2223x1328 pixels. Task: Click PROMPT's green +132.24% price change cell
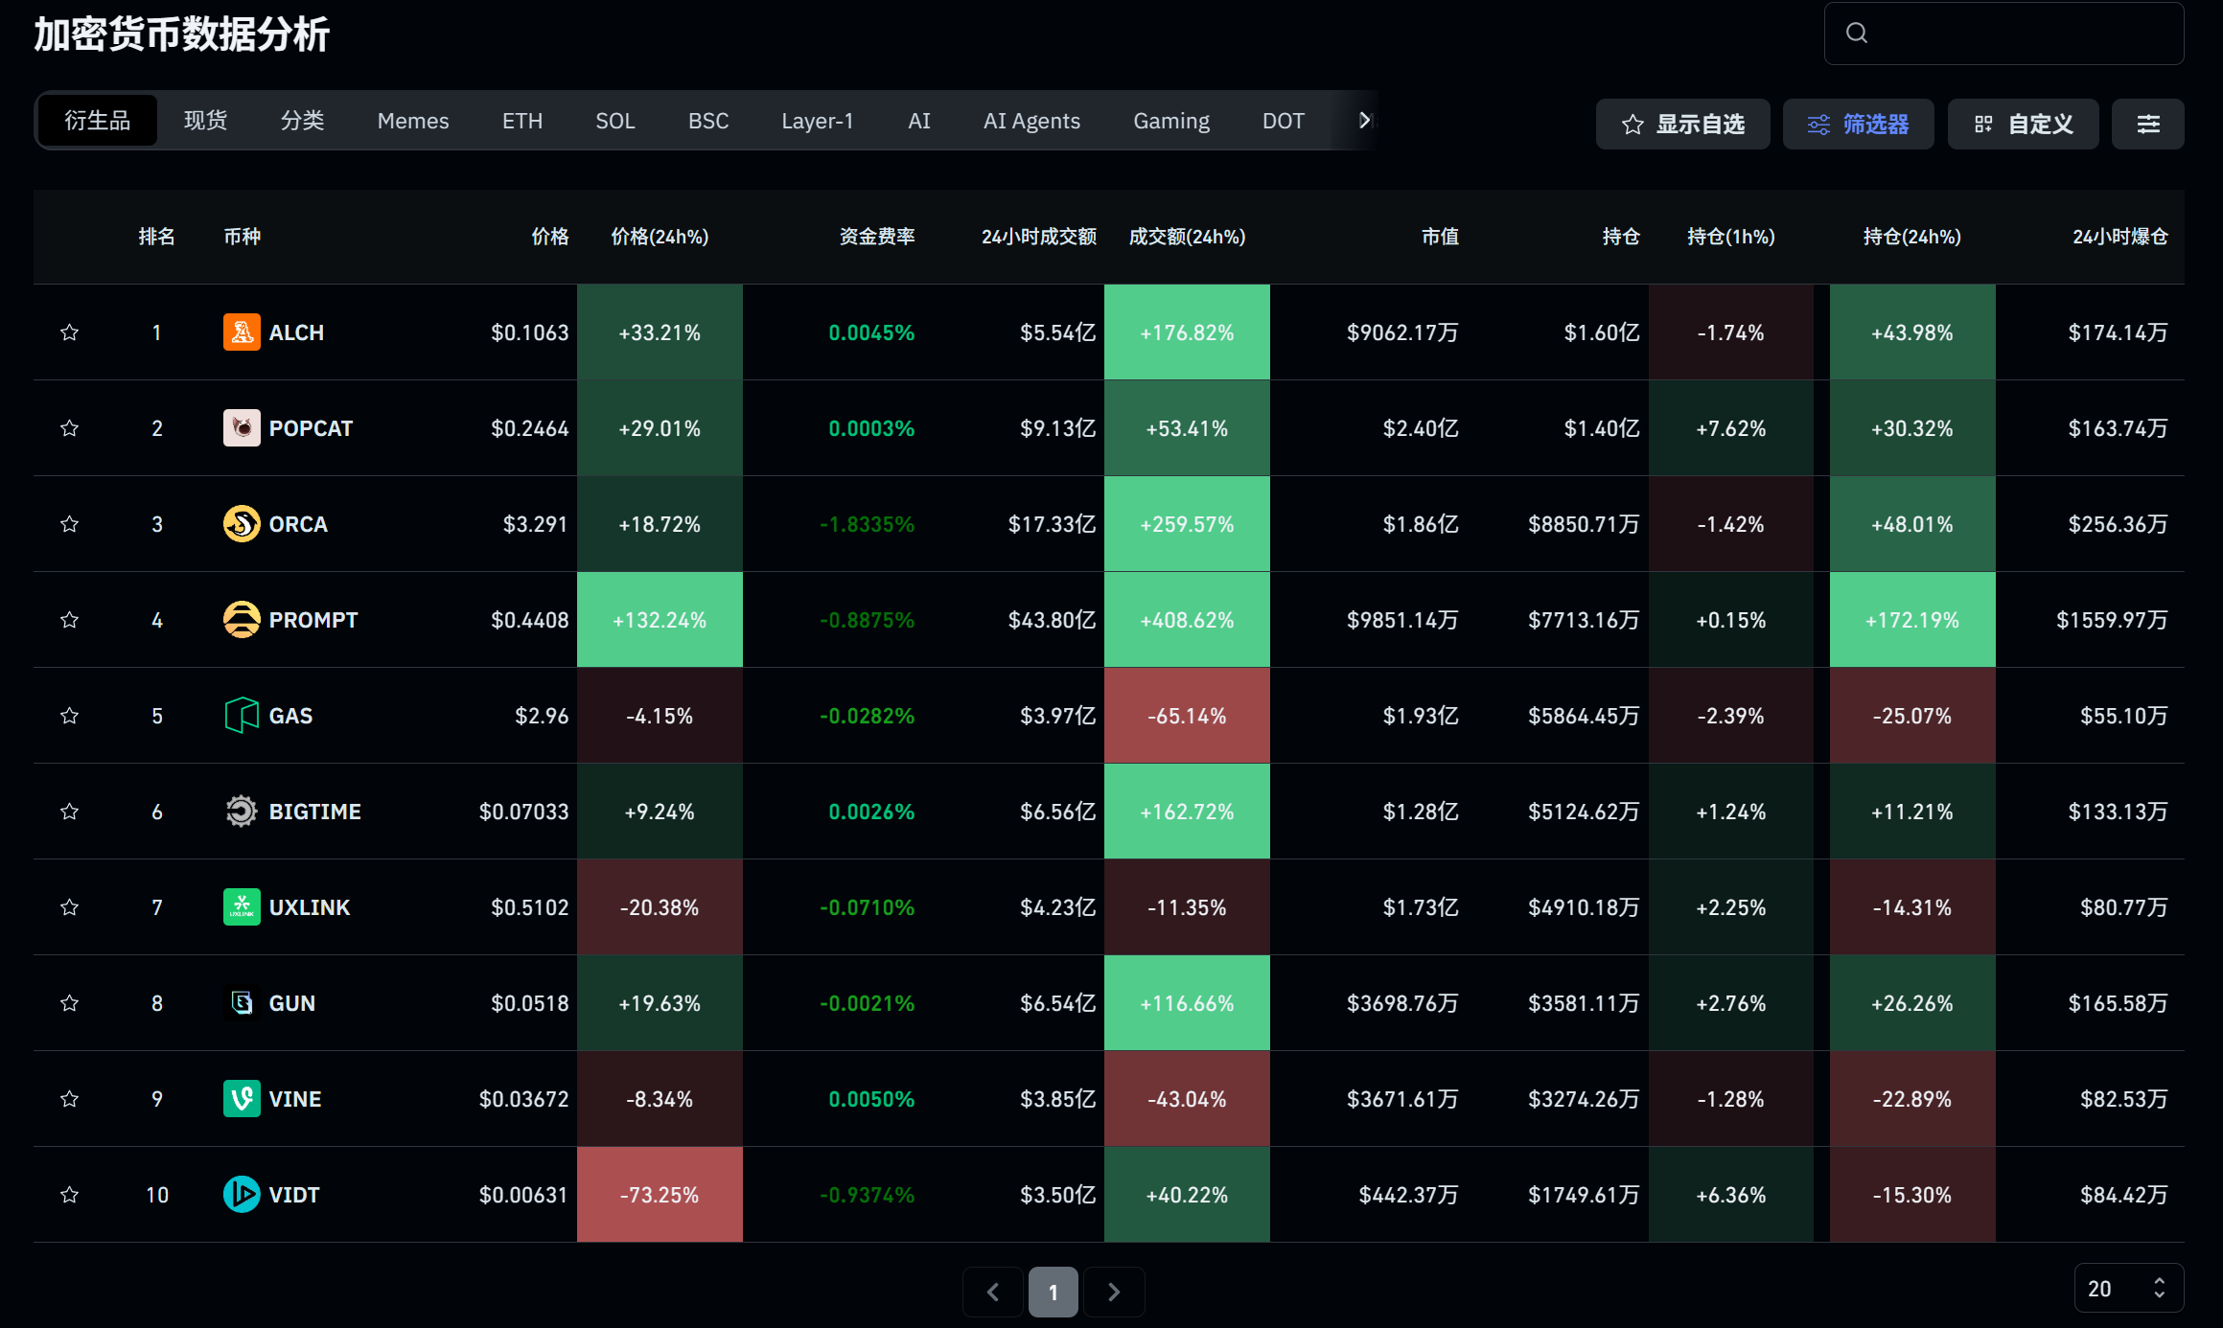point(660,620)
